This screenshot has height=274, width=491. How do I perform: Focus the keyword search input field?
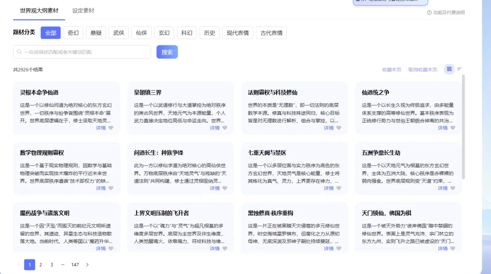[82, 52]
